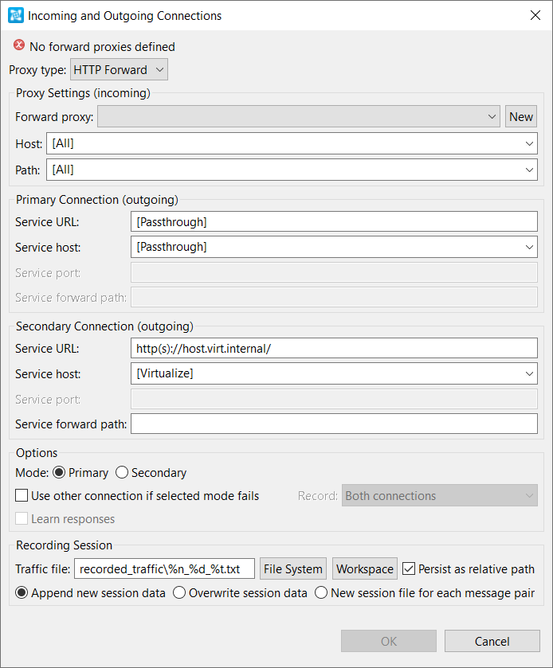Uncheck Persist as relative path
This screenshot has height=668, width=553.
(x=409, y=568)
